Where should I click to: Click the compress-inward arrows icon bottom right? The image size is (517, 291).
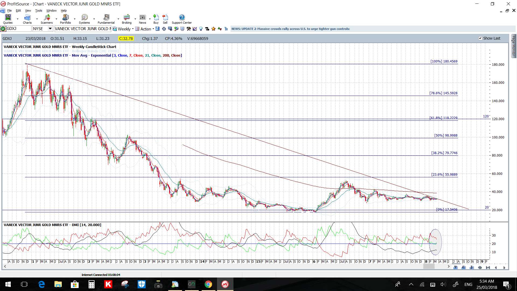tap(488, 268)
